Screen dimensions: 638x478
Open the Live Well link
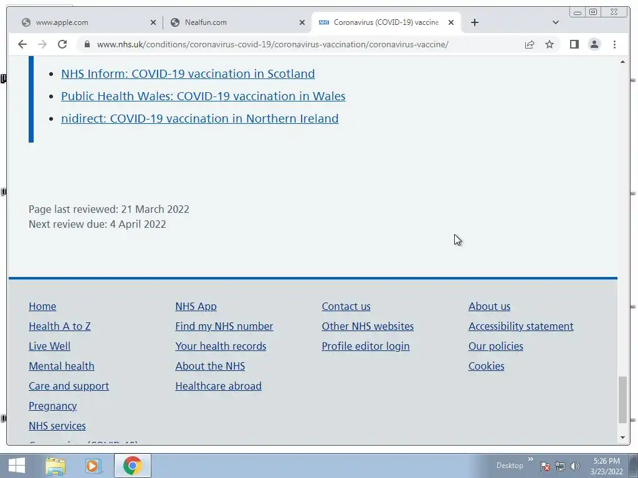point(49,346)
